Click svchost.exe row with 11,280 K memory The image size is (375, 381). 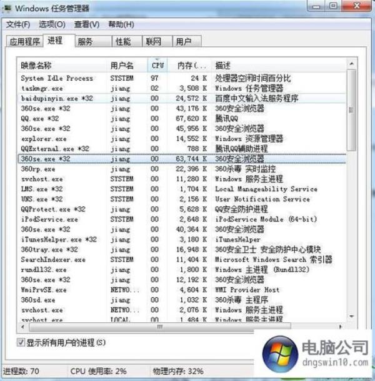click(182, 179)
